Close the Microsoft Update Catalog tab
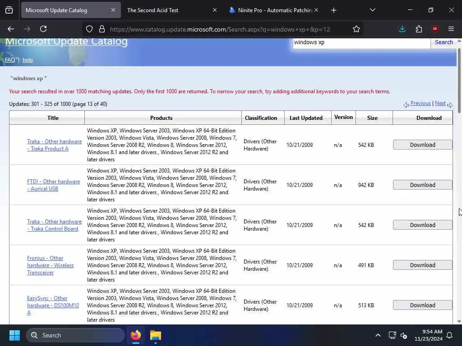The image size is (462, 346). point(113,10)
